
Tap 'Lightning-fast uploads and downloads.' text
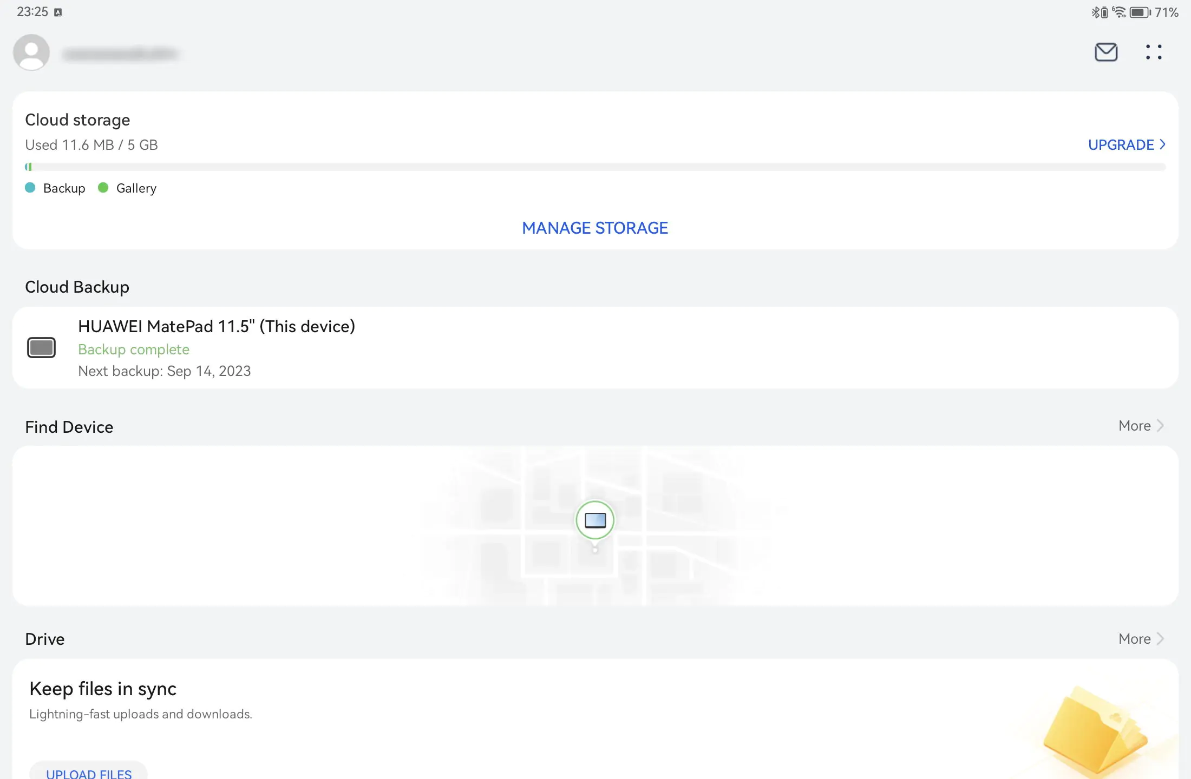pyautogui.click(x=141, y=714)
